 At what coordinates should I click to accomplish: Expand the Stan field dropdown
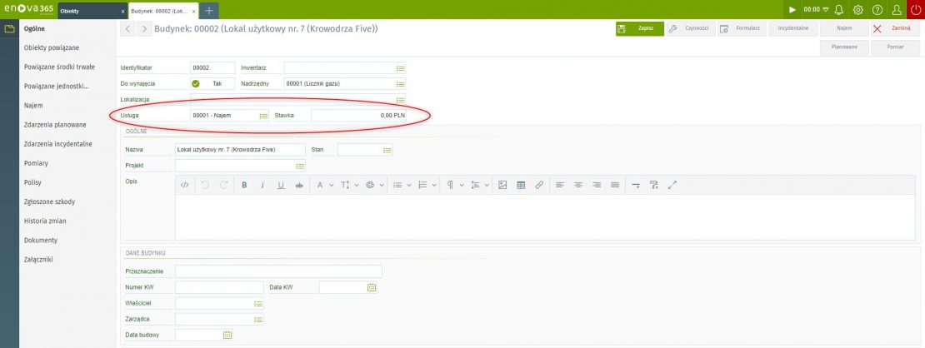[387, 150]
